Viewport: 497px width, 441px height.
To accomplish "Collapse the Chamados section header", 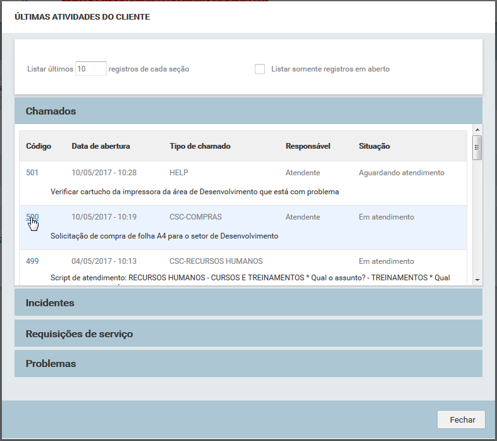I will click(248, 111).
